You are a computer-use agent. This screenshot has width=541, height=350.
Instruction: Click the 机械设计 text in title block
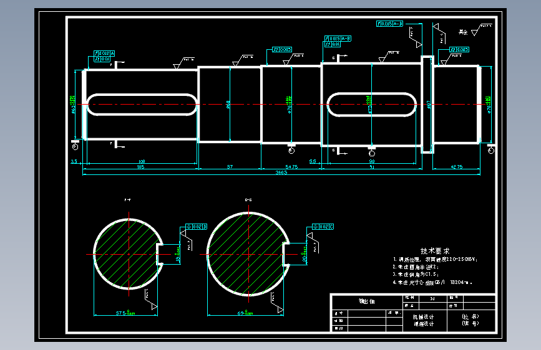tap(424, 317)
